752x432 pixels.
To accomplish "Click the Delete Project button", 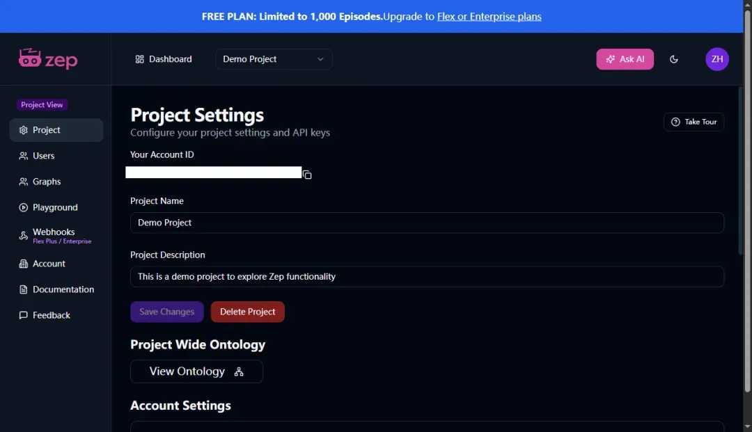I will point(248,312).
